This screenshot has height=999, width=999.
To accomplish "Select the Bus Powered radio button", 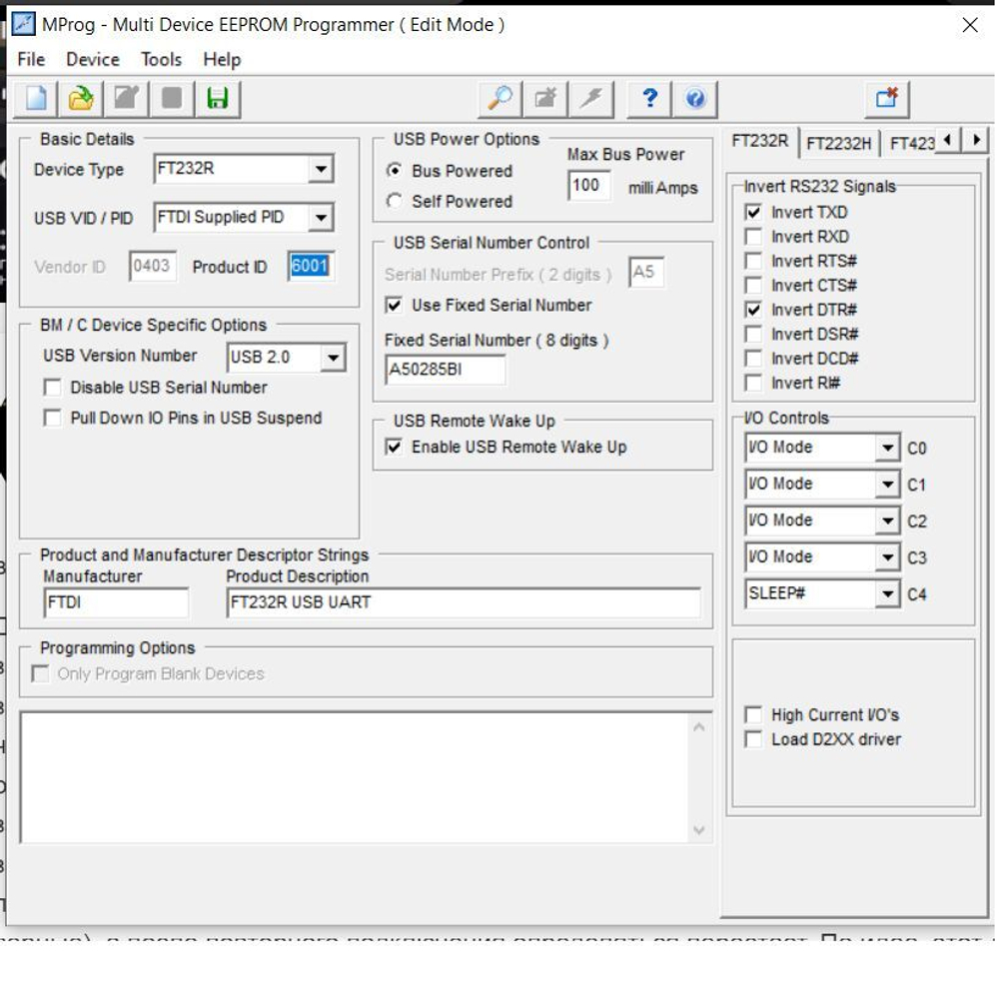I will (395, 170).
